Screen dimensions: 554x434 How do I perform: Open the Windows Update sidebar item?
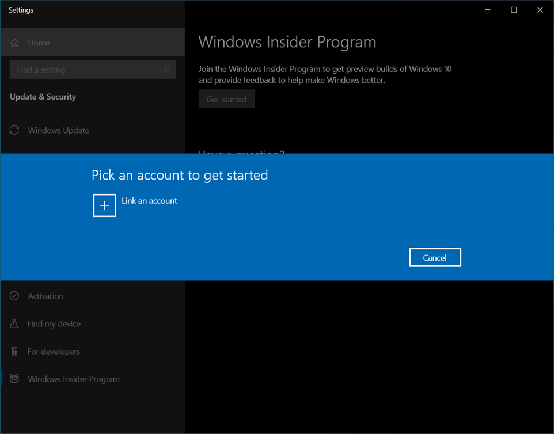point(58,131)
